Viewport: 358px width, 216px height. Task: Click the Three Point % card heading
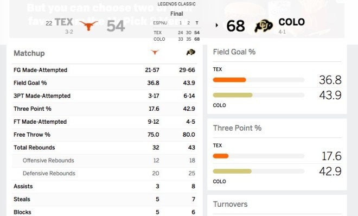[237, 128]
